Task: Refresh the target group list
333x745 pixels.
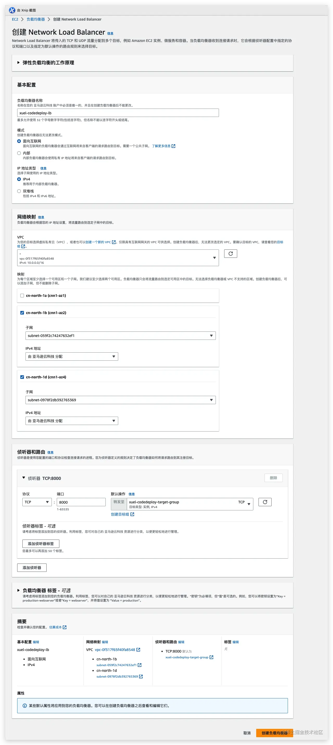Action: pos(265,502)
